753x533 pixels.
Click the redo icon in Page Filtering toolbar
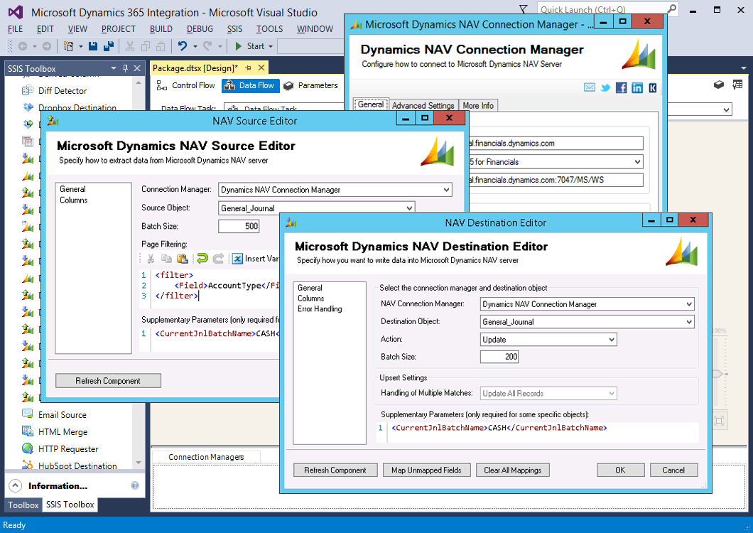point(219,259)
